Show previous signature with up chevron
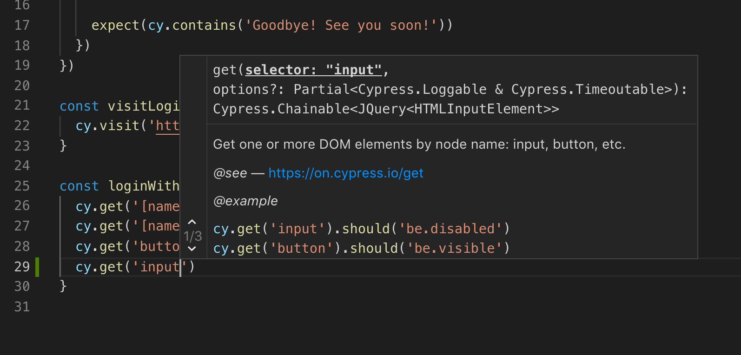Viewport: 741px width, 355px height. (x=192, y=222)
